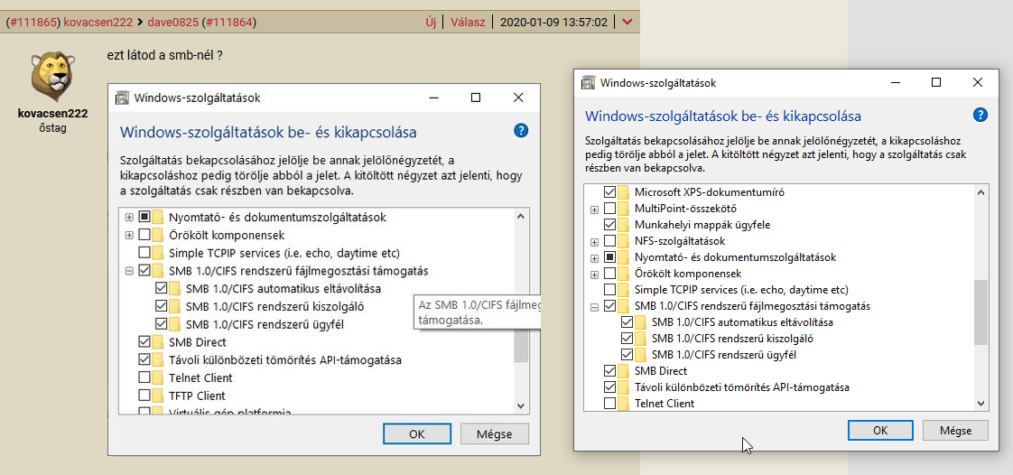Screen dimensions: 1013x475
Task: Click the Válasz reply link
Action: pos(468,22)
